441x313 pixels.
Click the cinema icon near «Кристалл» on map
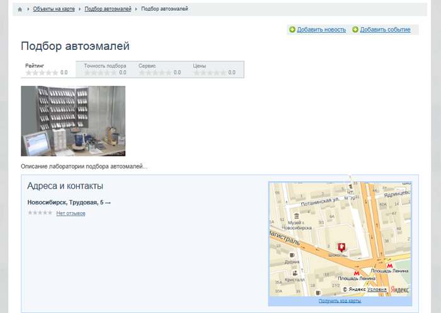pos(295,273)
